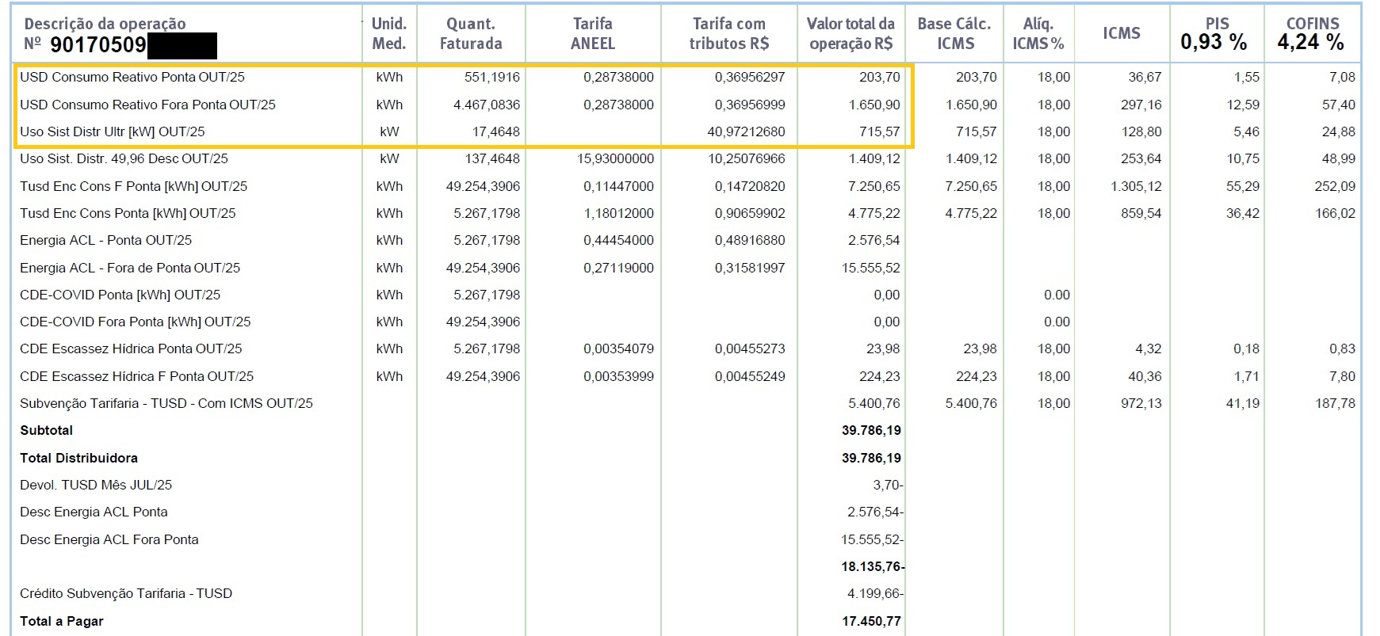Click the "Tarifa ANEEL" column header

click(x=593, y=33)
